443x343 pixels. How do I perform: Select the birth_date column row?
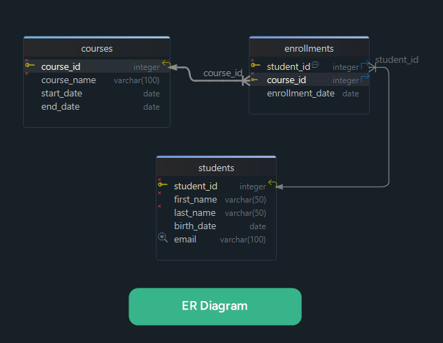click(216, 226)
